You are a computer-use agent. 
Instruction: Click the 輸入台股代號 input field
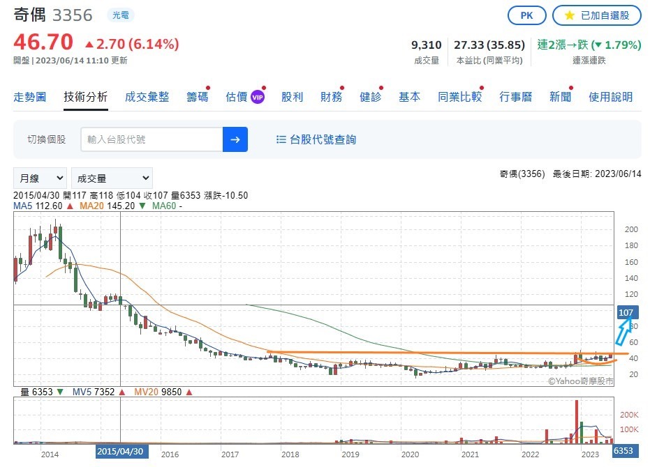152,139
